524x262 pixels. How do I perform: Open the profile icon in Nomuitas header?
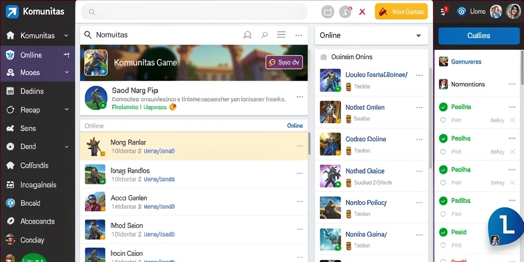click(x=247, y=35)
